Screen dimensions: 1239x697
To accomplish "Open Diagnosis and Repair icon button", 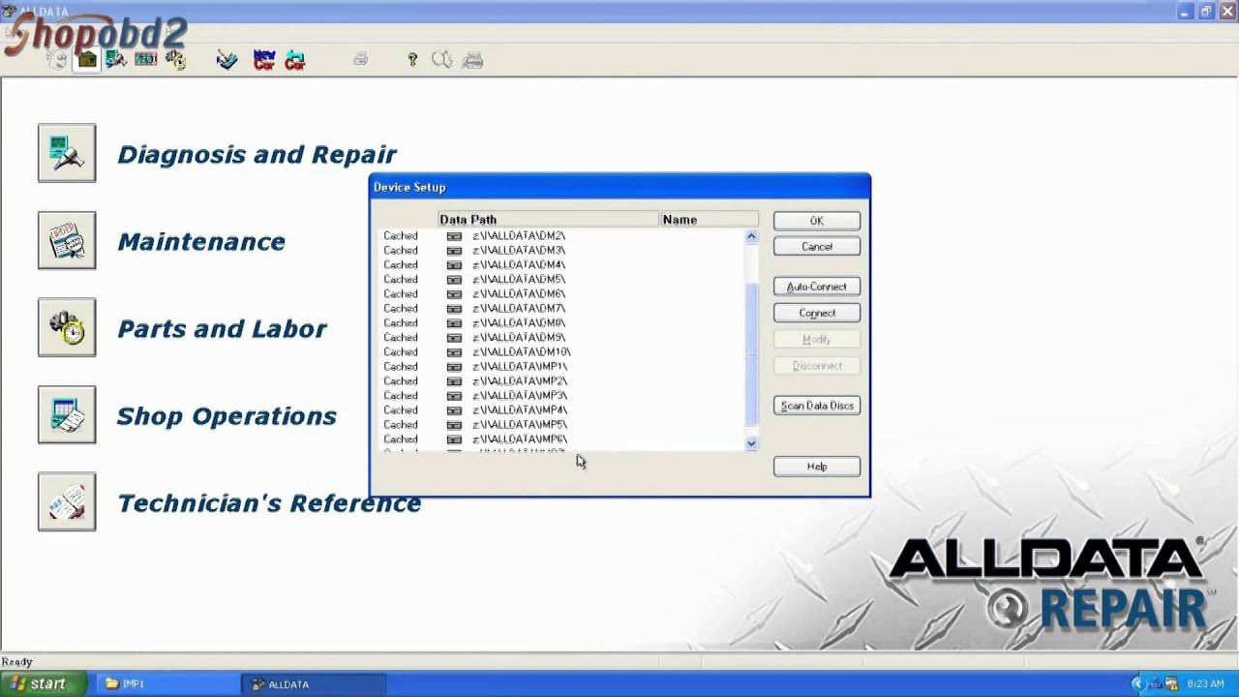I will click(x=67, y=153).
